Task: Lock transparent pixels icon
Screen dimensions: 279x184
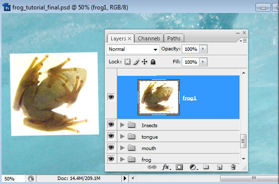Action: tap(127, 62)
